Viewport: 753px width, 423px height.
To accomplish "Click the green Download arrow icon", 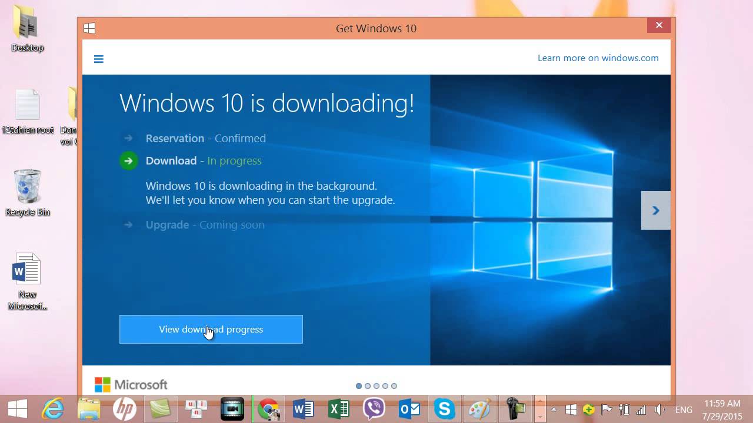I will coord(128,160).
